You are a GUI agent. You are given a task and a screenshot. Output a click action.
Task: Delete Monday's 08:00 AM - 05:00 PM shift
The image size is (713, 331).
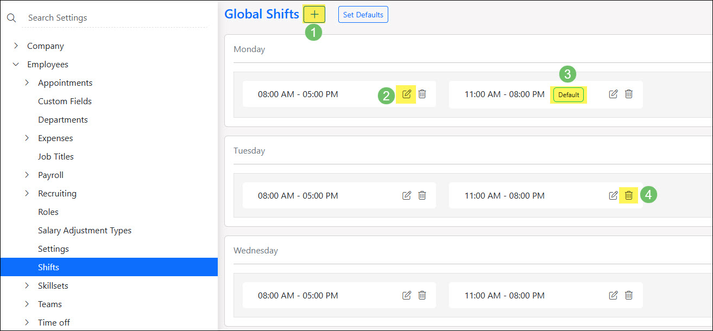point(422,94)
